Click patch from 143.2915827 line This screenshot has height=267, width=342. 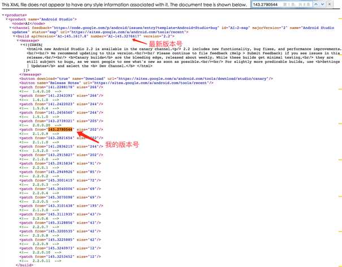coord(61,155)
